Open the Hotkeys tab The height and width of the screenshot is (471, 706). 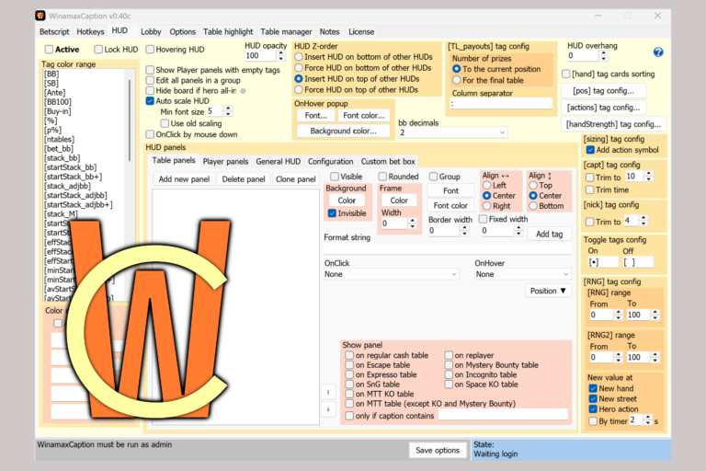[90, 31]
